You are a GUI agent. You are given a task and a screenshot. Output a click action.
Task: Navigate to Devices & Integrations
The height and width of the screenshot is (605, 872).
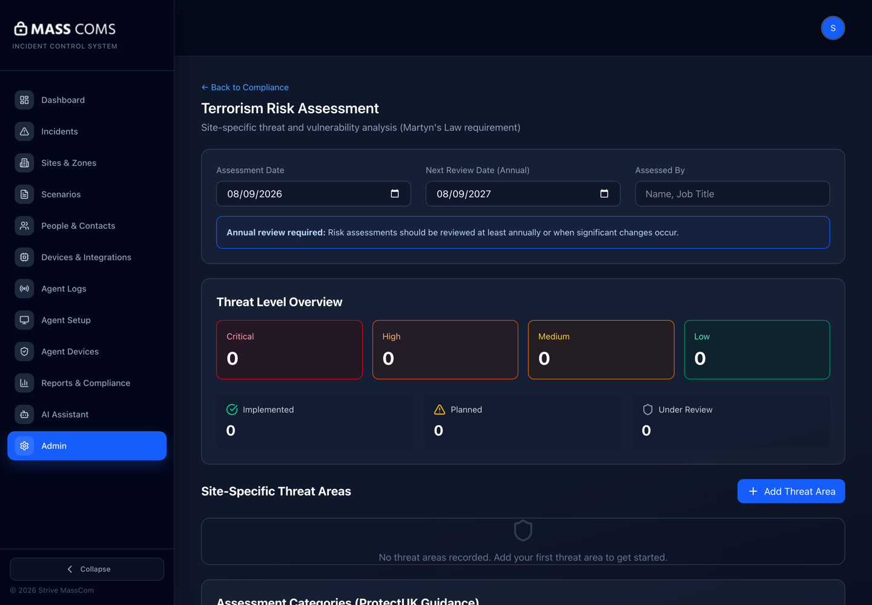coord(87,257)
